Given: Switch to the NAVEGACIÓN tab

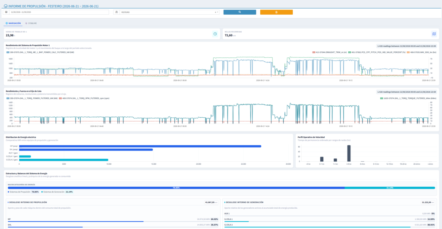Looking at the screenshot, I should pyautogui.click(x=13, y=23).
